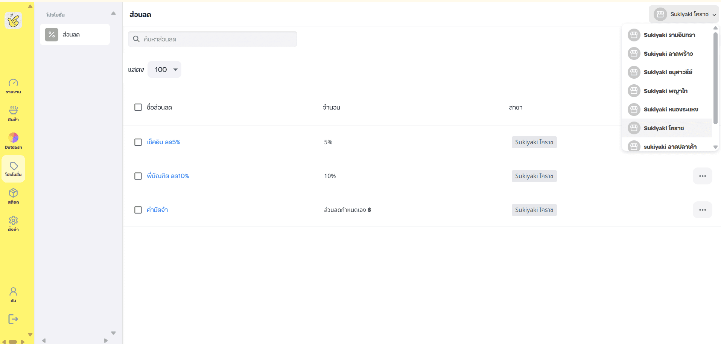Screen dimensions: 721x344
Task: Check the เช็คอิน ลด5% row checkbox
Action: pos(138,142)
